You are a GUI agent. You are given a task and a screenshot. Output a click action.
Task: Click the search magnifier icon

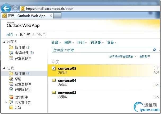click(154, 50)
